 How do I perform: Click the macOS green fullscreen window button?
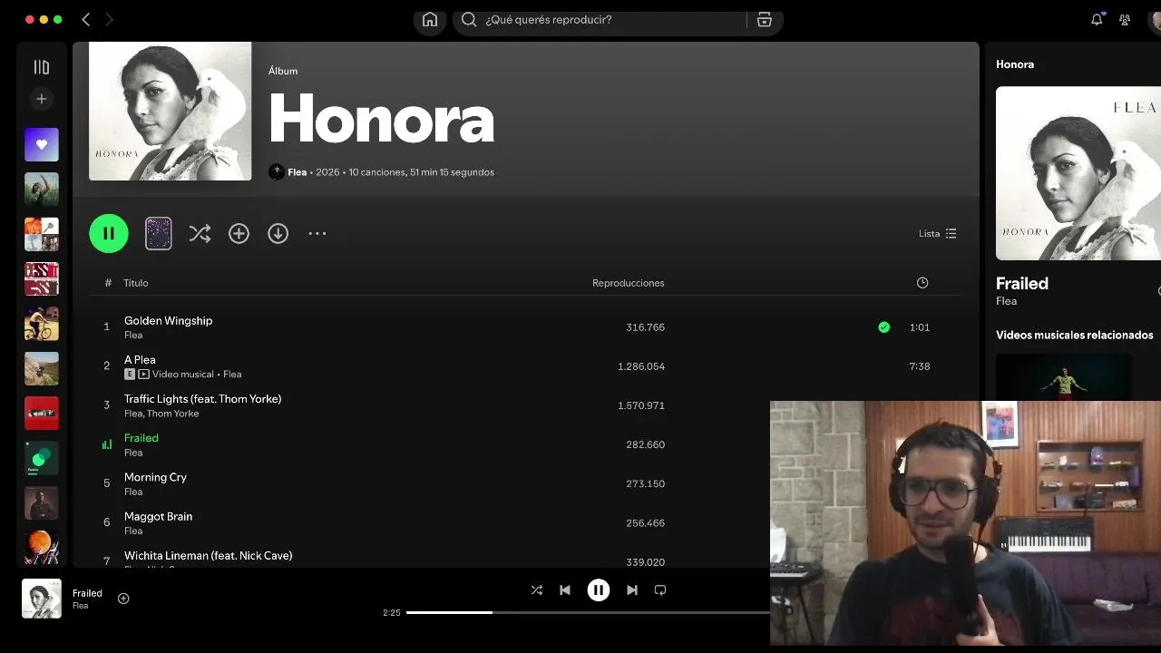58,19
